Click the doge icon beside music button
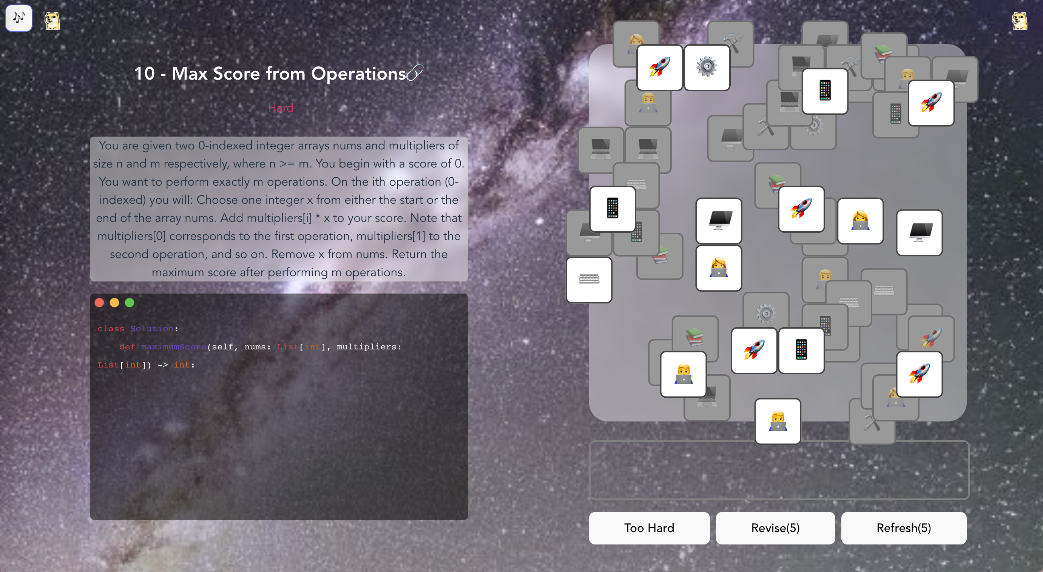The image size is (1043, 572). (x=52, y=20)
